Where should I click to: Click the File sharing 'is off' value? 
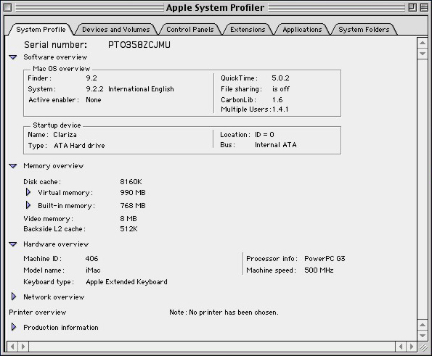[281, 89]
